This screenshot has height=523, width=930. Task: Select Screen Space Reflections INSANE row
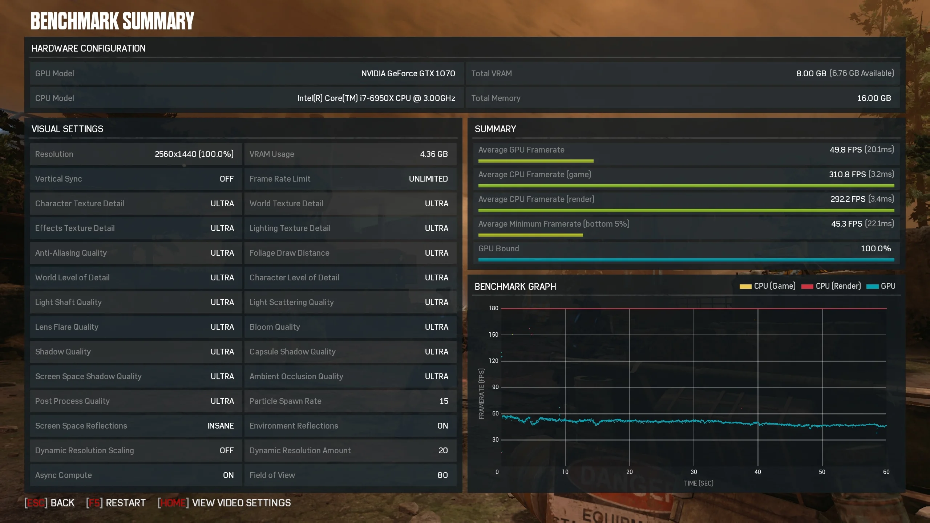[x=136, y=426]
